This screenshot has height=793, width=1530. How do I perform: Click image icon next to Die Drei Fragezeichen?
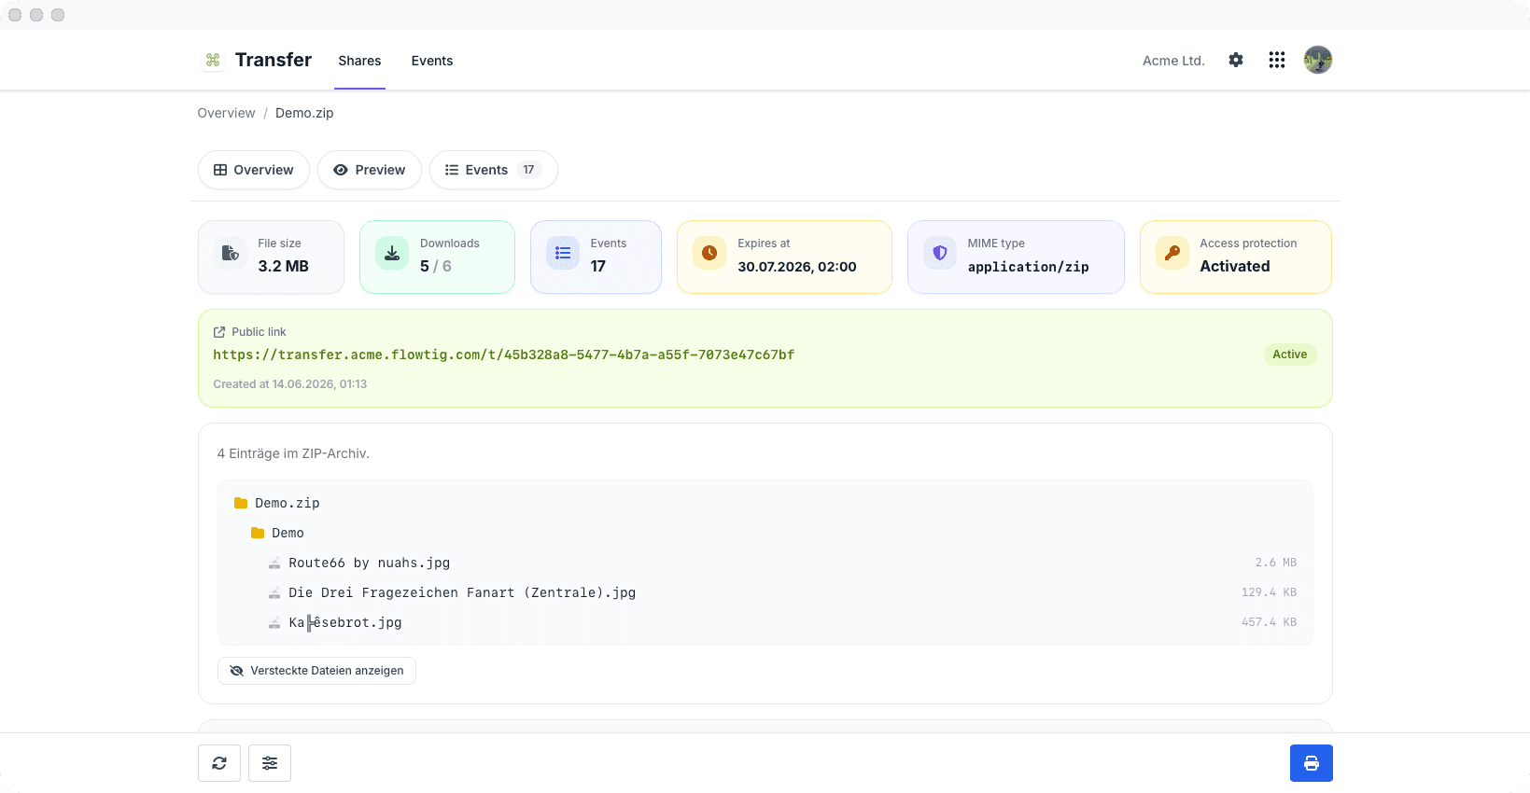click(x=274, y=592)
